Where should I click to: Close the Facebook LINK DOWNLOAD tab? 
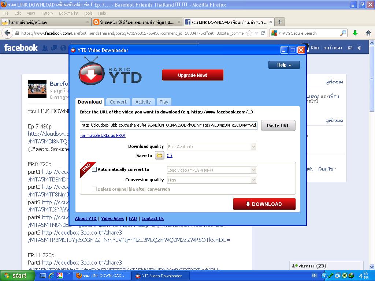pos(271,22)
